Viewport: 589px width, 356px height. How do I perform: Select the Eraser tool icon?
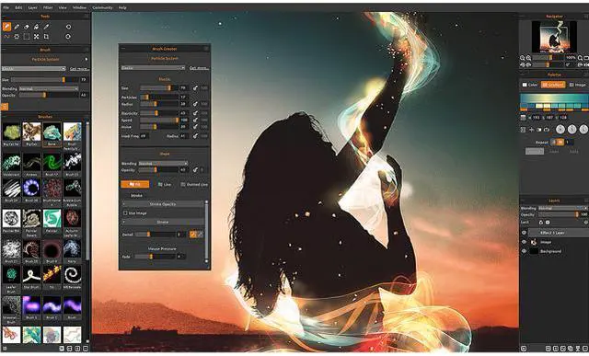(x=27, y=27)
